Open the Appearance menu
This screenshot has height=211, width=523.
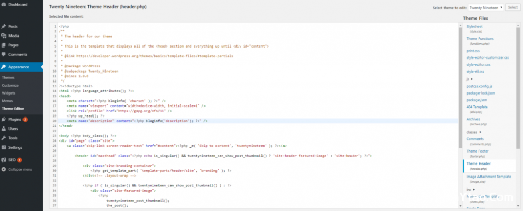[x=20, y=67]
